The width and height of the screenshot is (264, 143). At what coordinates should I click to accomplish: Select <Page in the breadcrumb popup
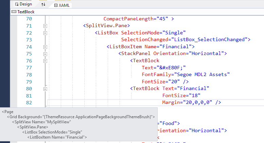click(7, 111)
